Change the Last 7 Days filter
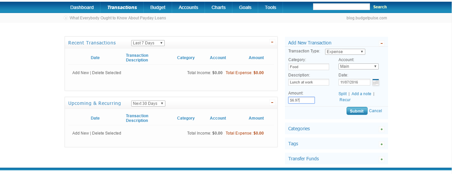The width and height of the screenshot is (452, 174). point(148,43)
